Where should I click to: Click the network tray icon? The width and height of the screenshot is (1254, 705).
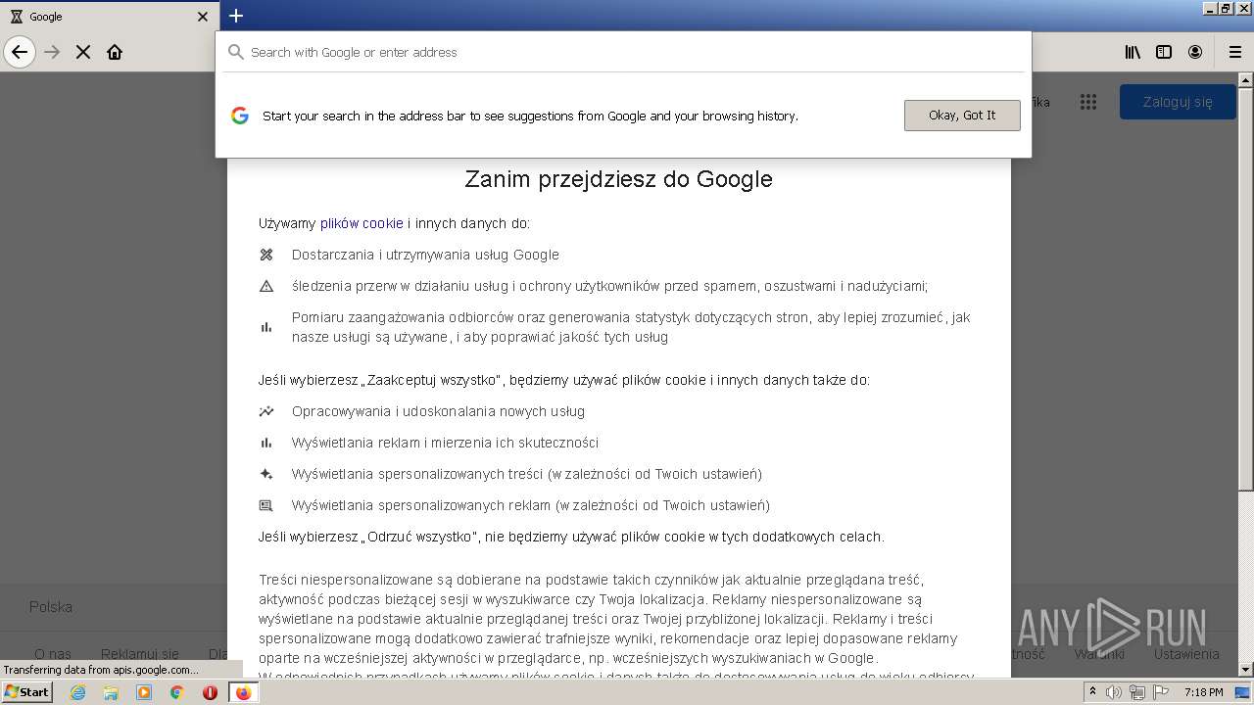coord(1137,692)
